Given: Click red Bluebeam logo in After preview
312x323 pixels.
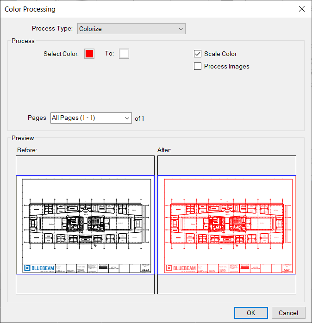Looking at the screenshot, I should [181, 268].
